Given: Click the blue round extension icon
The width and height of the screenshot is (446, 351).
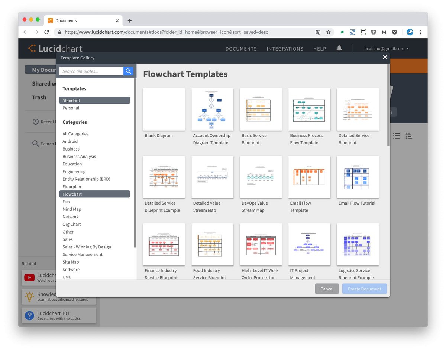Looking at the screenshot, I should click(410, 32).
